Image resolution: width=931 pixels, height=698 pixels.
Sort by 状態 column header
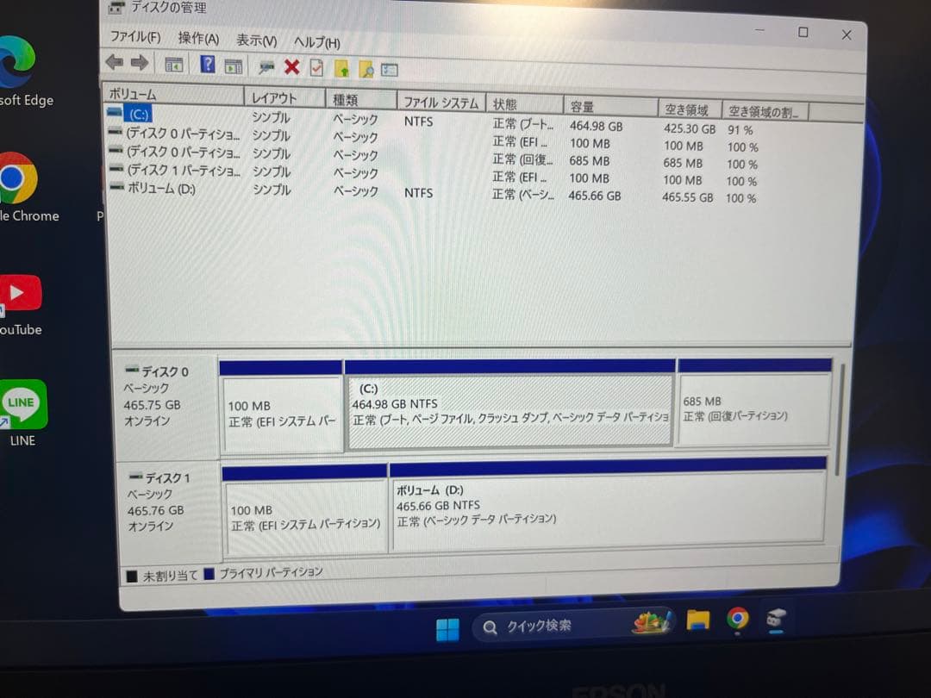(x=524, y=104)
